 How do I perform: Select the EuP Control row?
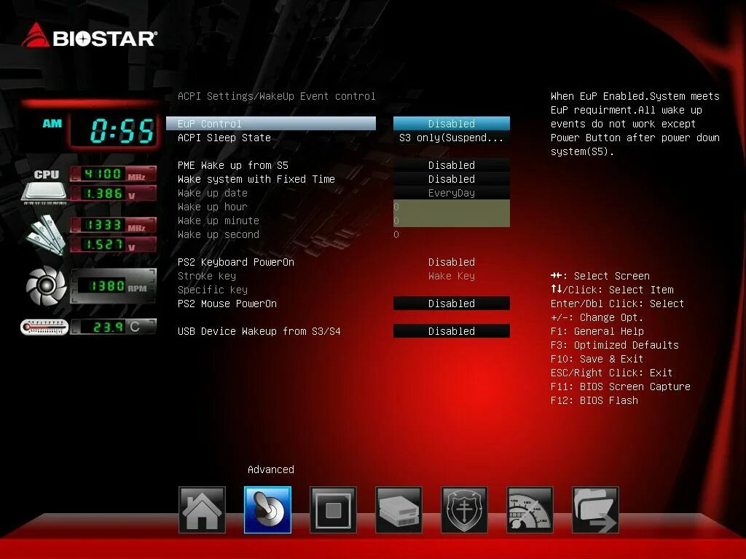pos(271,124)
